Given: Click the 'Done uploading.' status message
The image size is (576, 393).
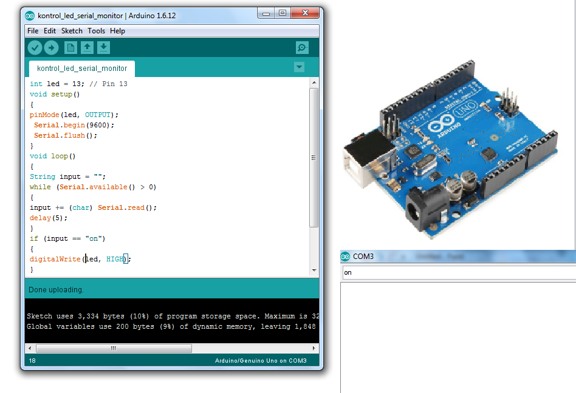Looking at the screenshot, I should click(56, 290).
